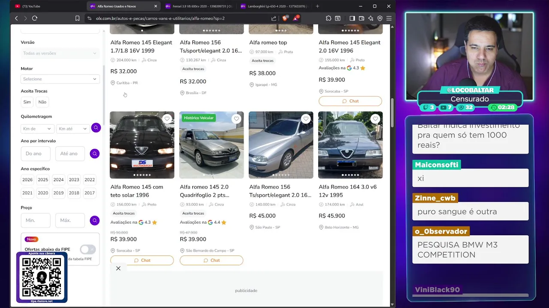This screenshot has height=308, width=549.
Task: Click the VPN shield icon in toolbar
Action: [380, 18]
